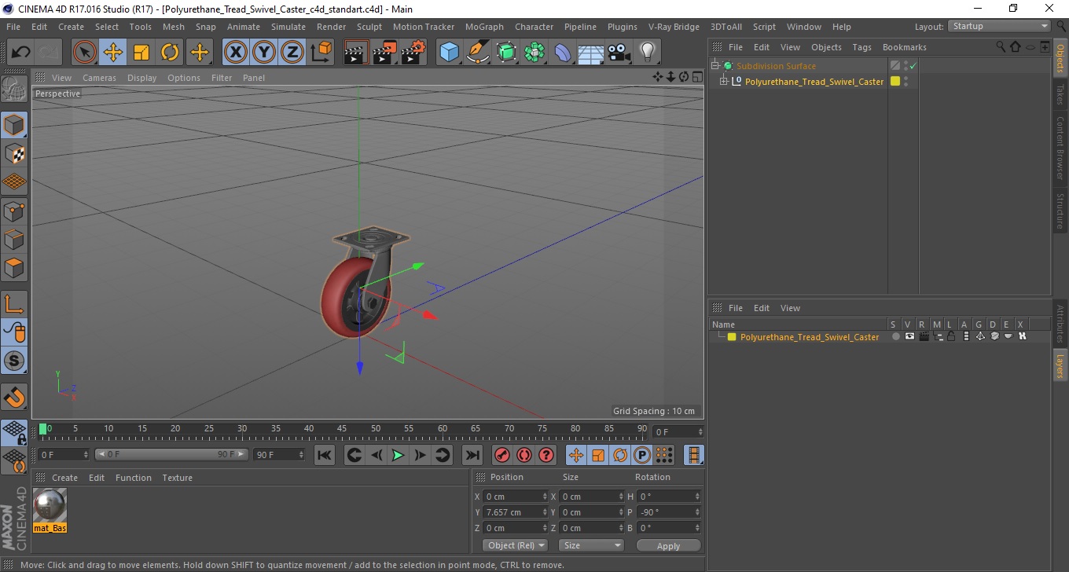Click the Make Editable icon
Viewport: 1069px width, 572px height.
point(15,90)
